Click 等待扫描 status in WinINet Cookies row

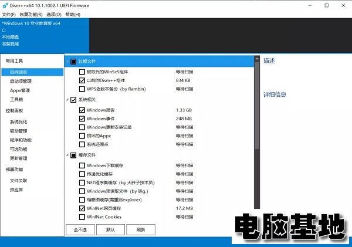click(x=185, y=217)
